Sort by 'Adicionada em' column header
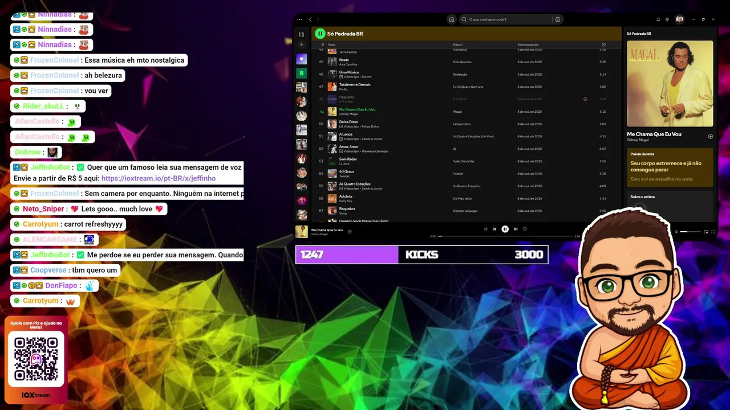 (528, 44)
